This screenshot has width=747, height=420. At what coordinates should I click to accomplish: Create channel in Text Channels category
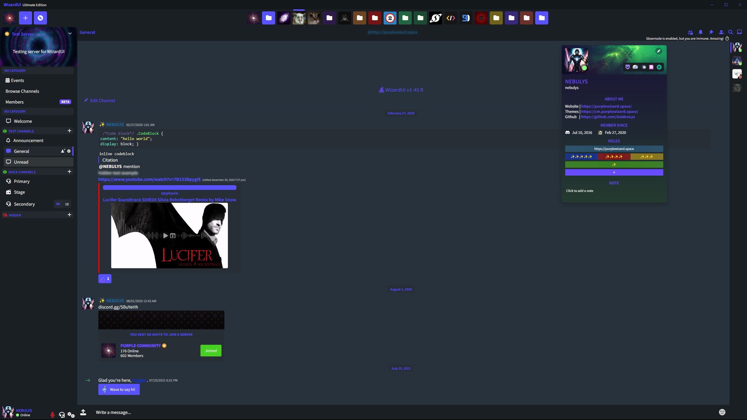click(x=69, y=131)
